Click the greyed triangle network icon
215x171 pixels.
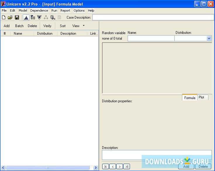click(x=46, y=17)
